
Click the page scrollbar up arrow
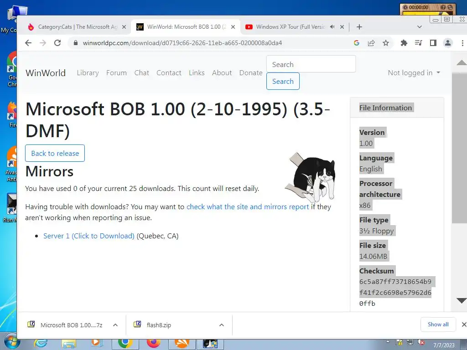pyautogui.click(x=462, y=62)
